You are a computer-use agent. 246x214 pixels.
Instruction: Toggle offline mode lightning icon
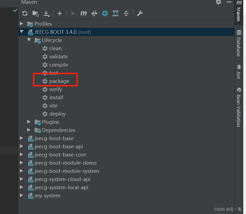tap(105, 13)
